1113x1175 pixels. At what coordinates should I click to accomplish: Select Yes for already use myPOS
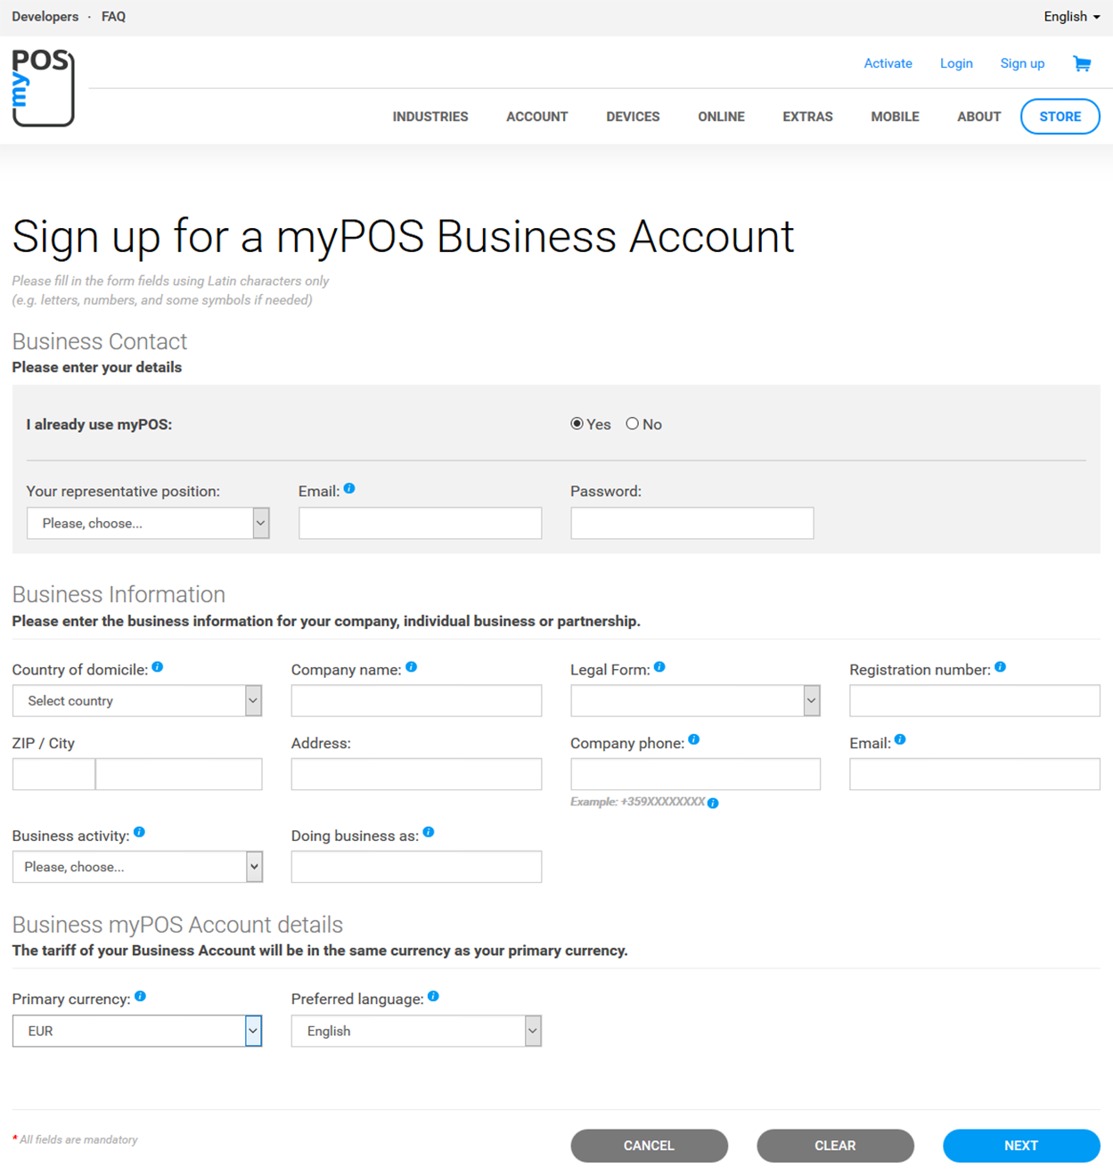577,423
